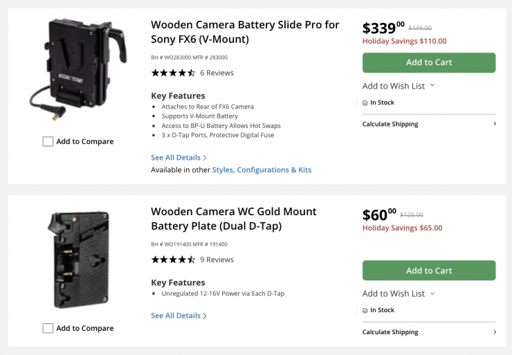
Task: Click the FX6 product In Stock checkmark icon
Action: point(365,102)
